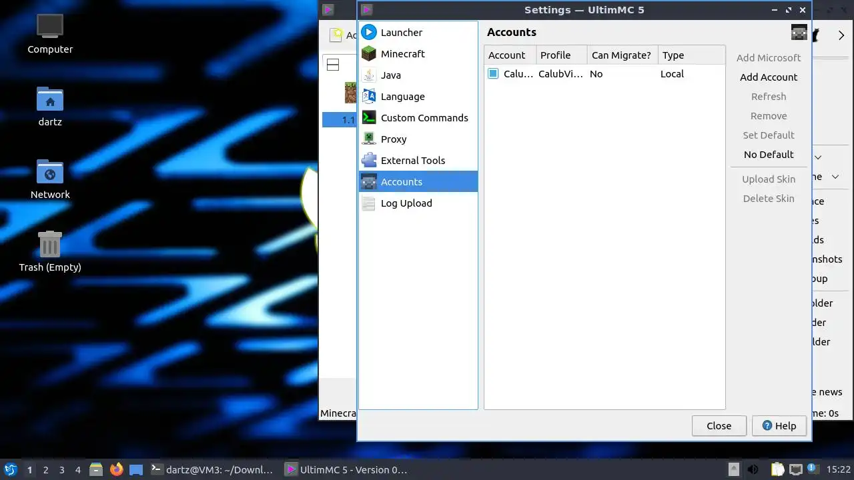Screen dimensions: 854x480
Task: Click the Delete Skin button
Action: point(769,199)
